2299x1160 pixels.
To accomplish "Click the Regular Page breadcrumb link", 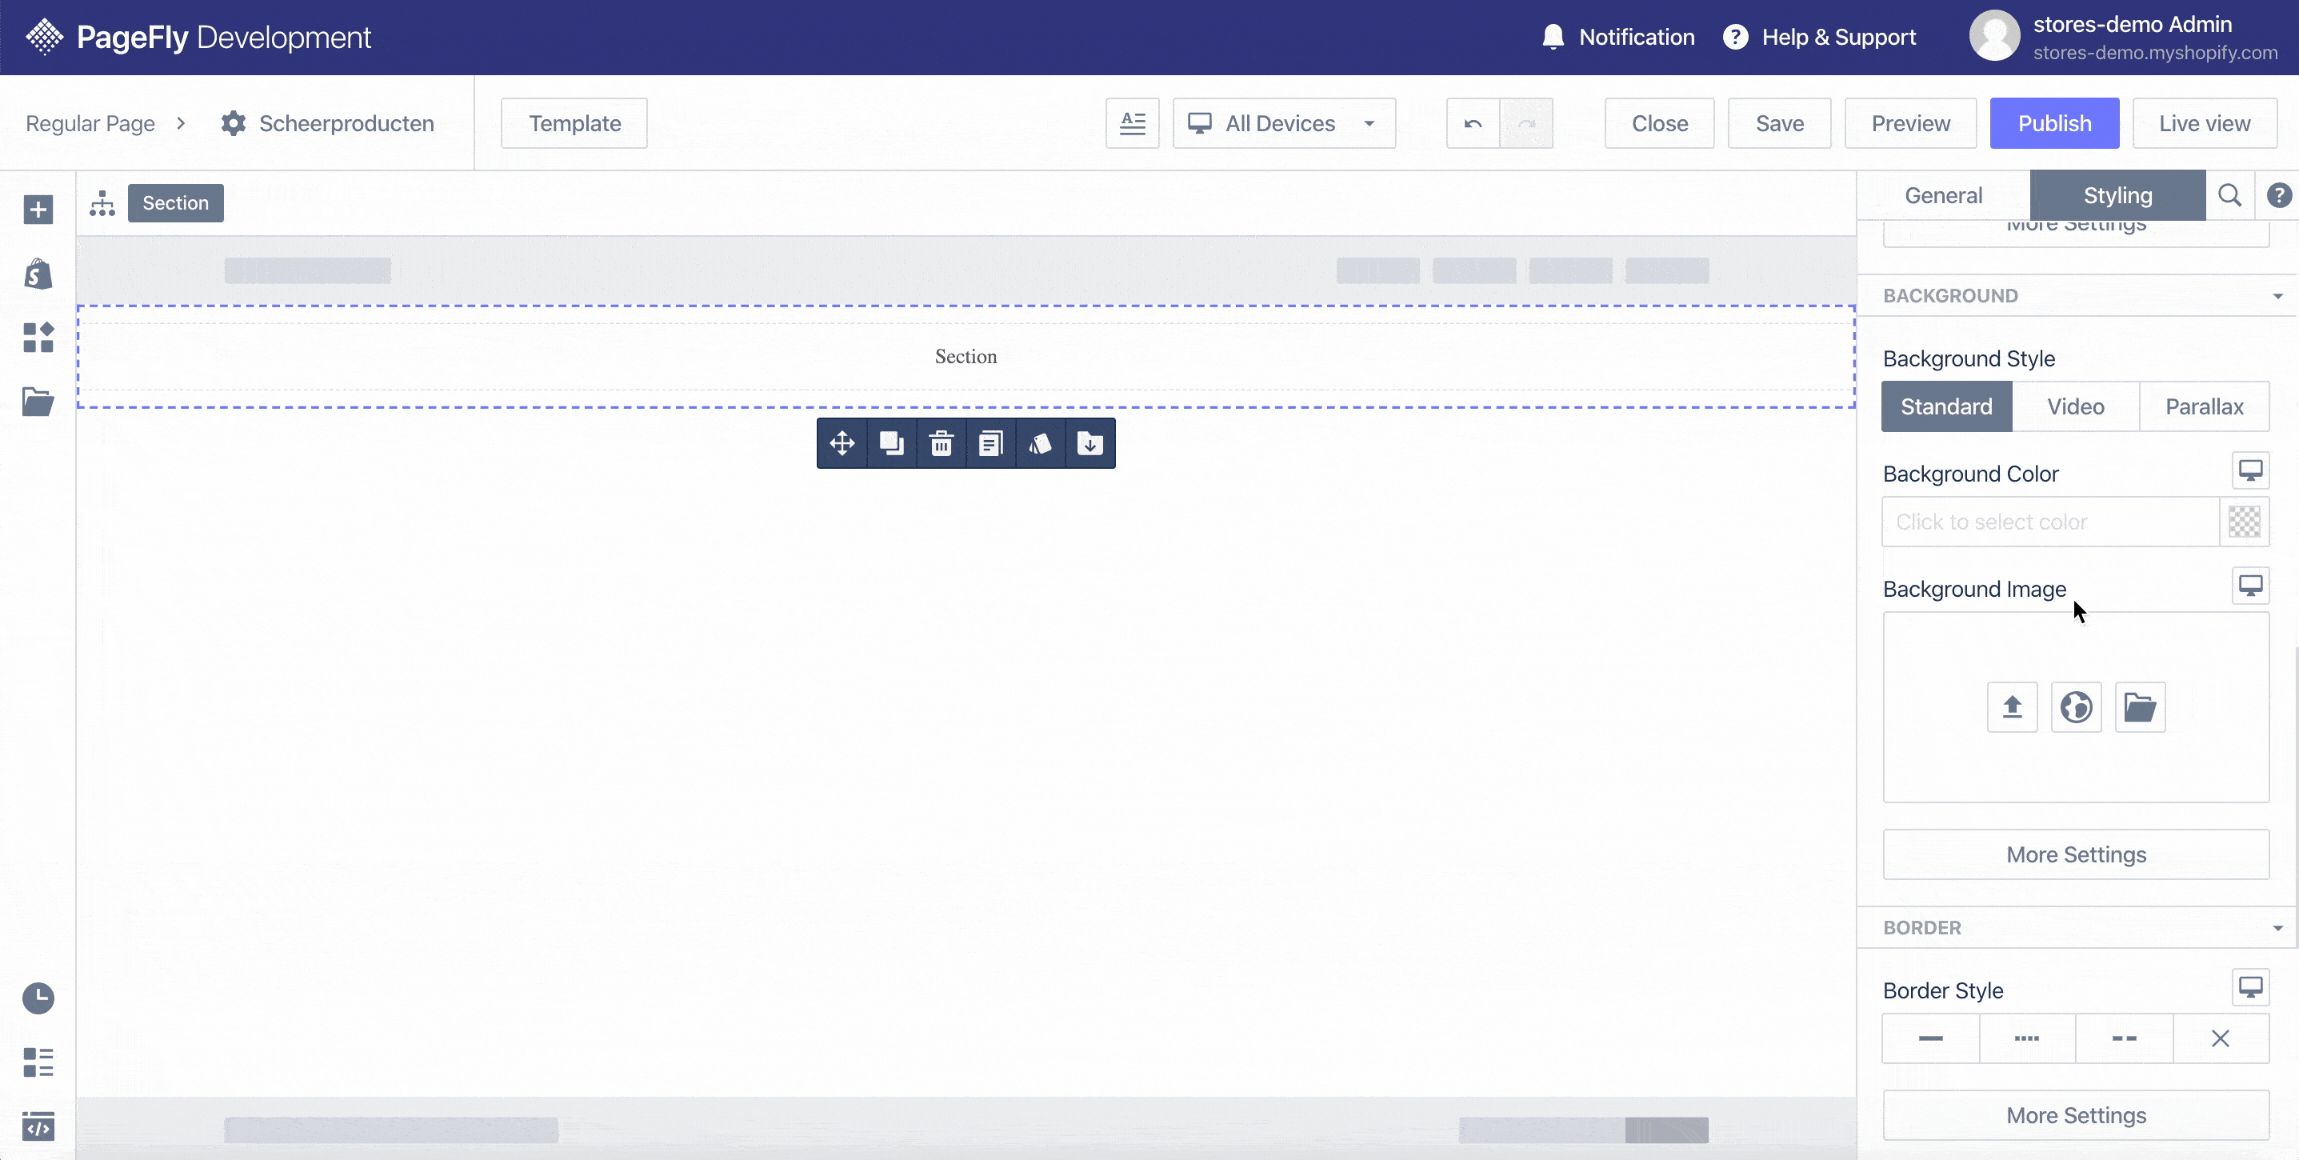I will point(90,123).
